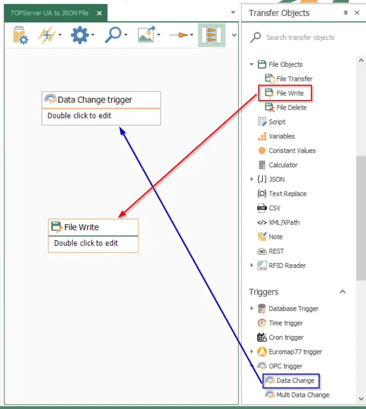366x409 pixels.
Task: Click the File Delete icon
Action: [x=270, y=107]
